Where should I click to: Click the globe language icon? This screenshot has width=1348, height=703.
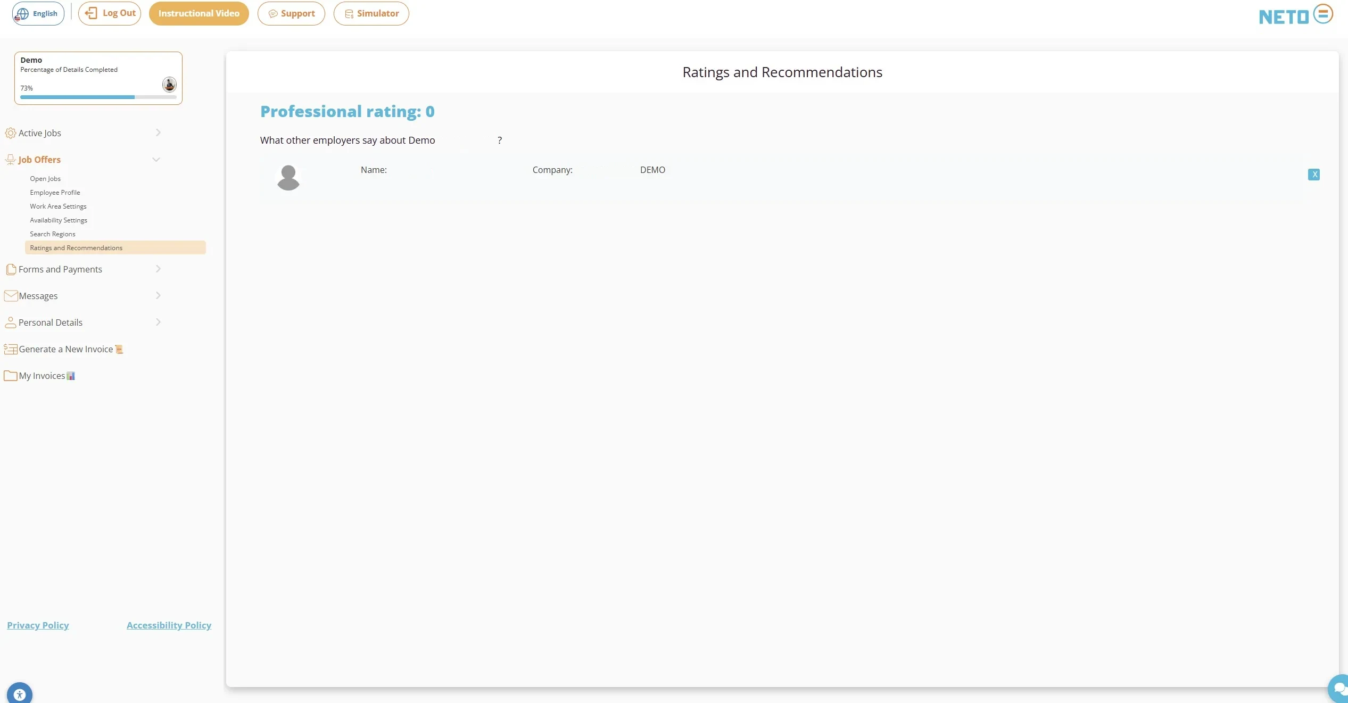[22, 14]
